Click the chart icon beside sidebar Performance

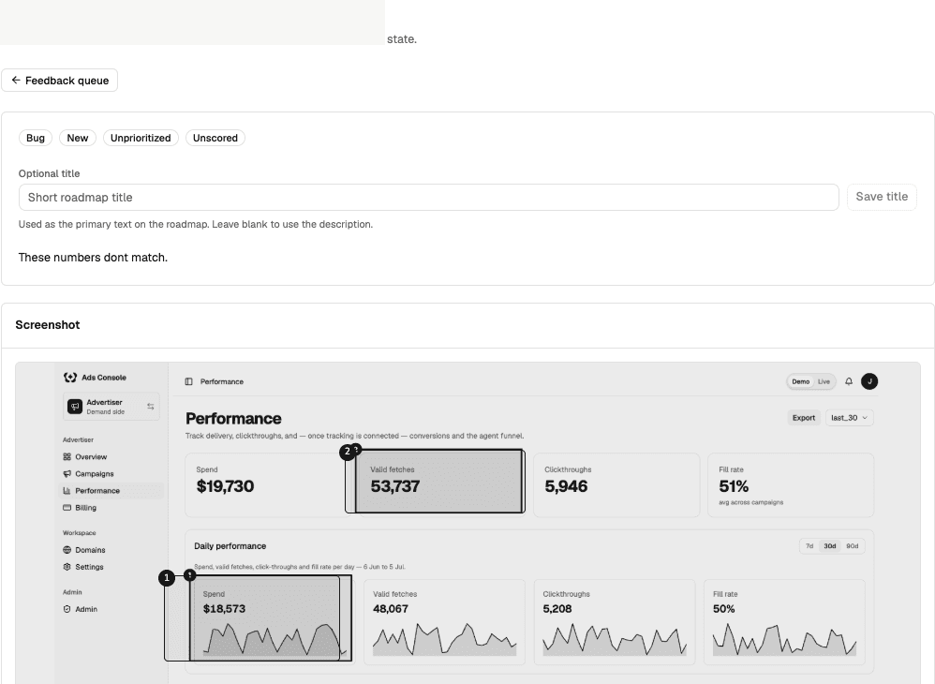67,491
